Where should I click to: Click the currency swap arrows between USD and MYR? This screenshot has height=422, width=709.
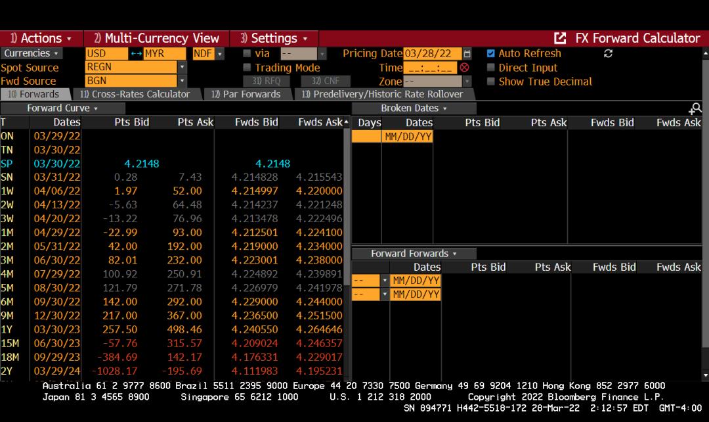tap(136, 54)
